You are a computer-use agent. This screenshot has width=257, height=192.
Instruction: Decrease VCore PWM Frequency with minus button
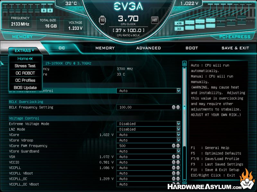[178, 146]
